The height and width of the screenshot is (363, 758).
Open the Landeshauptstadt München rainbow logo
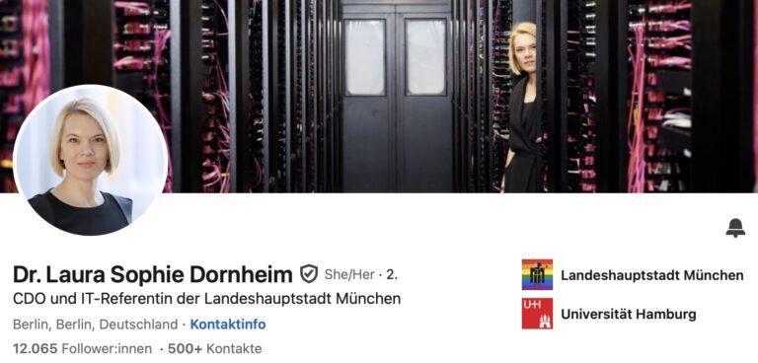click(x=537, y=274)
